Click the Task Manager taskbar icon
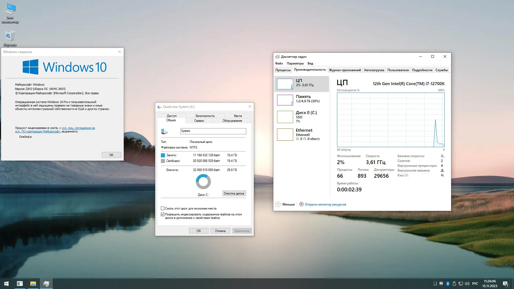This screenshot has width=514, height=289. 46,283
